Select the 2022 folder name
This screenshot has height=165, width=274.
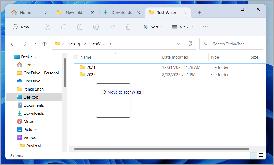click(91, 74)
